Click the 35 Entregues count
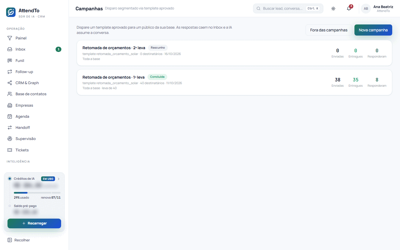 (356, 82)
